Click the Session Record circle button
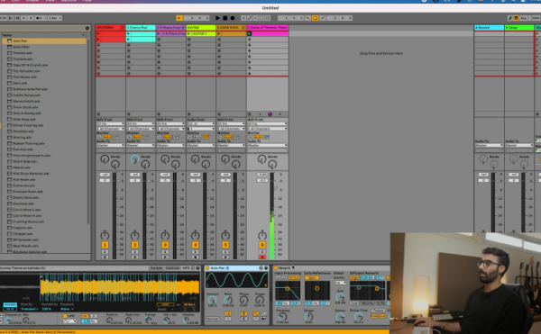 tap(268, 18)
